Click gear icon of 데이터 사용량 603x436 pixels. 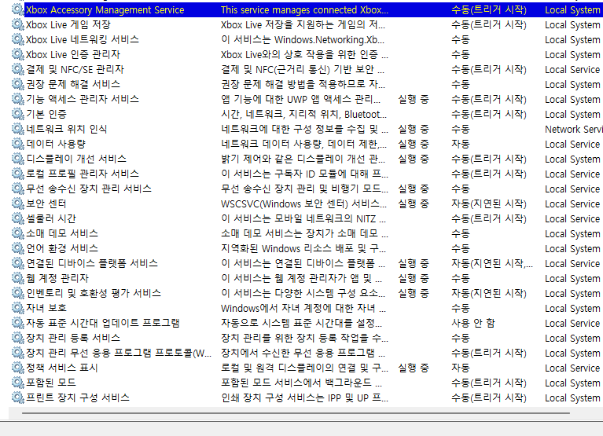click(18, 144)
